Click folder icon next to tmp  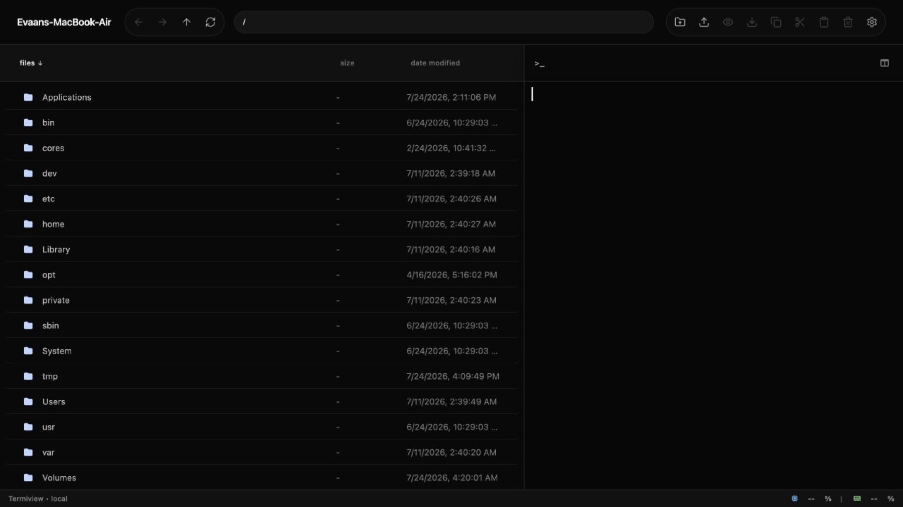click(28, 376)
